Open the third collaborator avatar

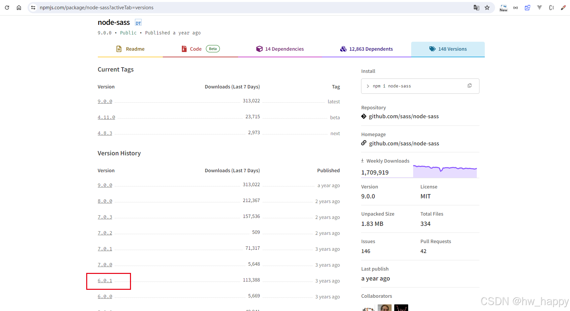click(401, 308)
